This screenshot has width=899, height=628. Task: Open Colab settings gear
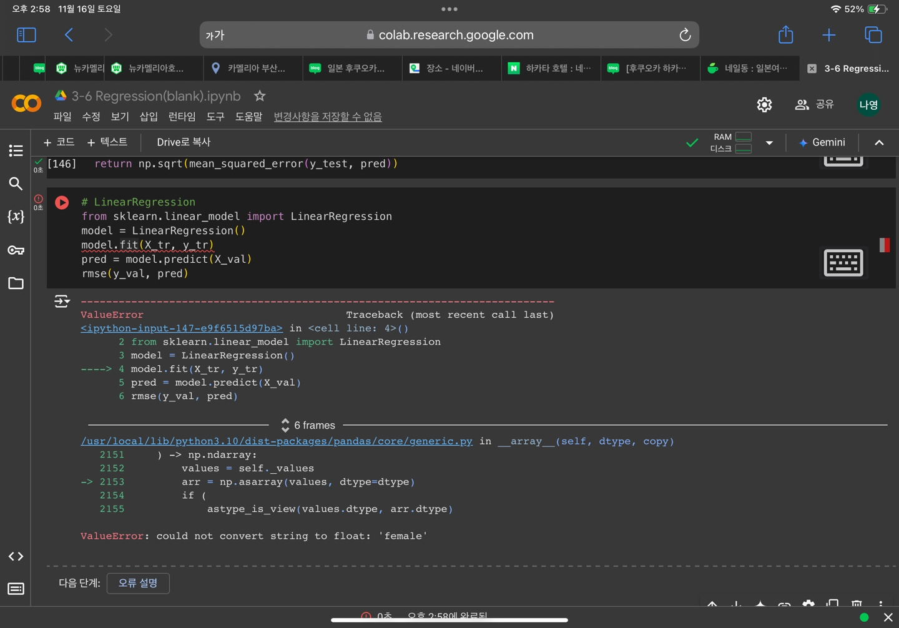click(764, 104)
